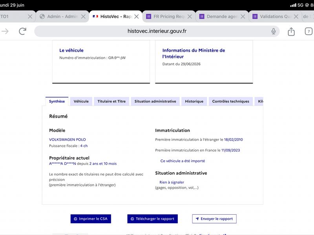The image size is (314, 235).
Task: Close the FR Pricing Req tab
Action: [190, 16]
